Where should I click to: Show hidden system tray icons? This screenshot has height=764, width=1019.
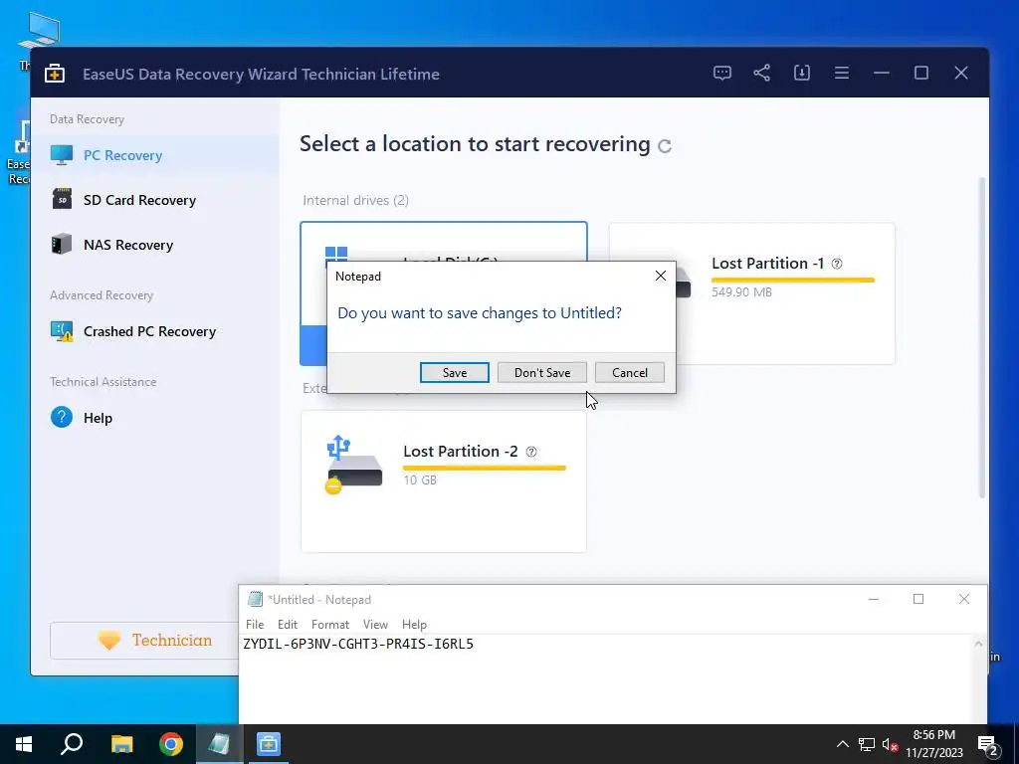[x=842, y=744]
